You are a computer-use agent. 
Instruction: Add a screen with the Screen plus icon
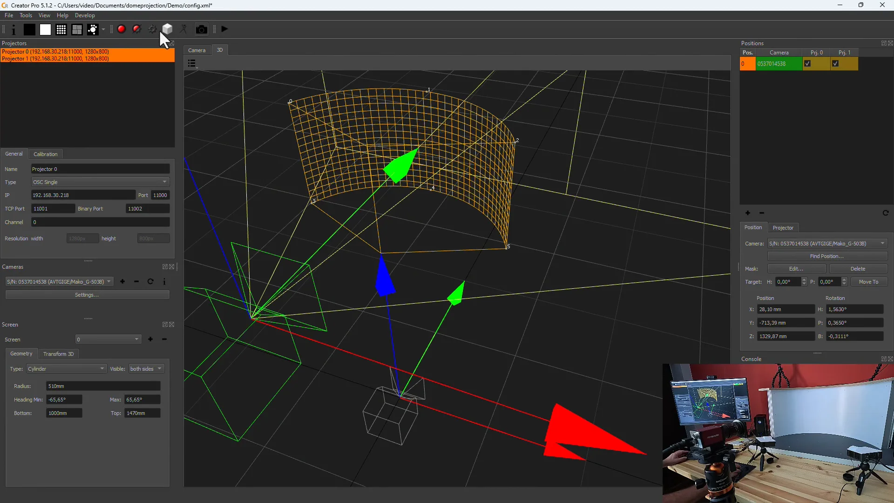(150, 339)
